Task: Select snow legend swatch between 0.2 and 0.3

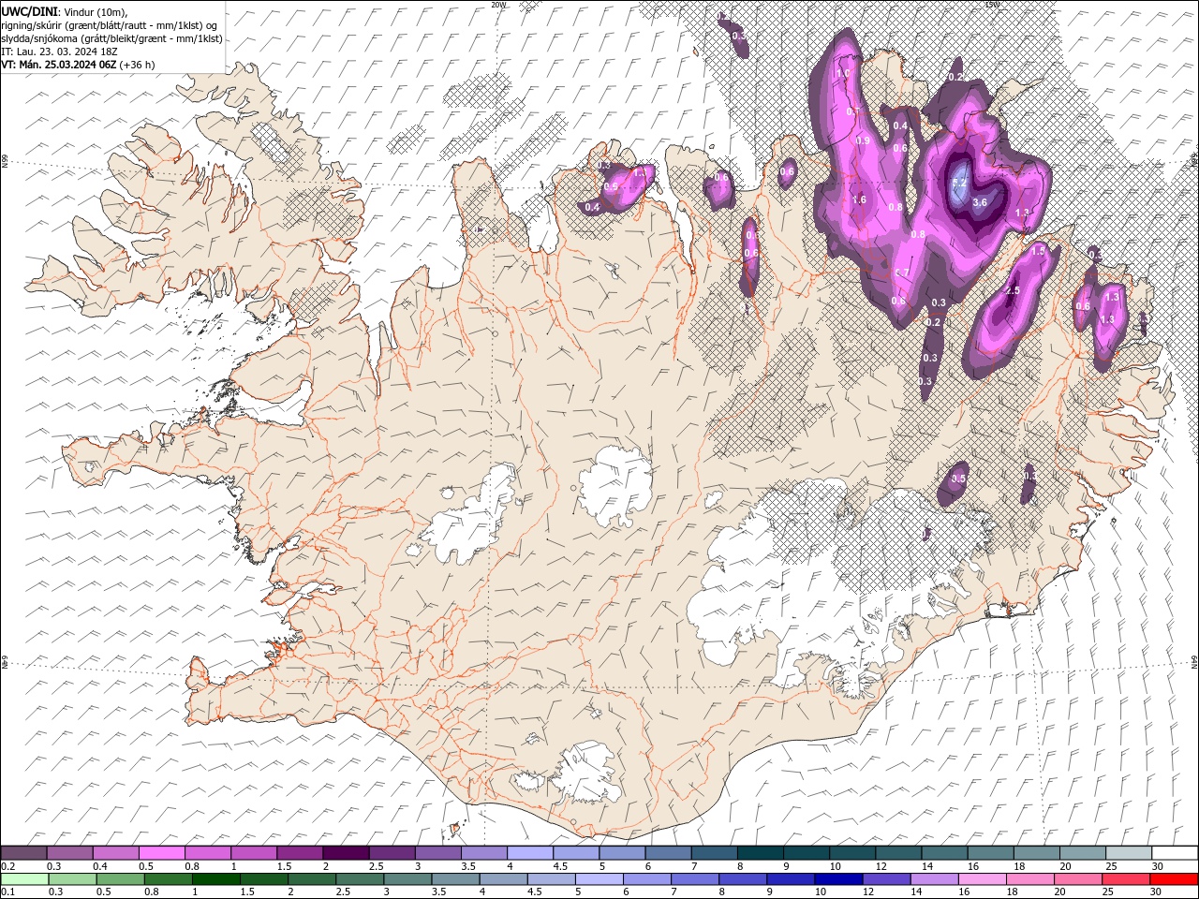Action: click(x=23, y=853)
